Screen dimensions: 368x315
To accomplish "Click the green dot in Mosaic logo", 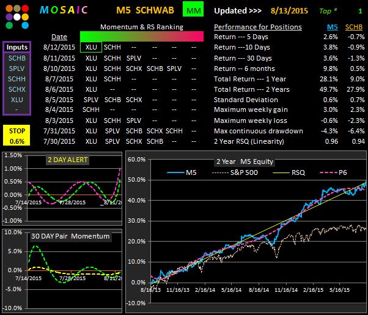I will [x=9, y=25].
